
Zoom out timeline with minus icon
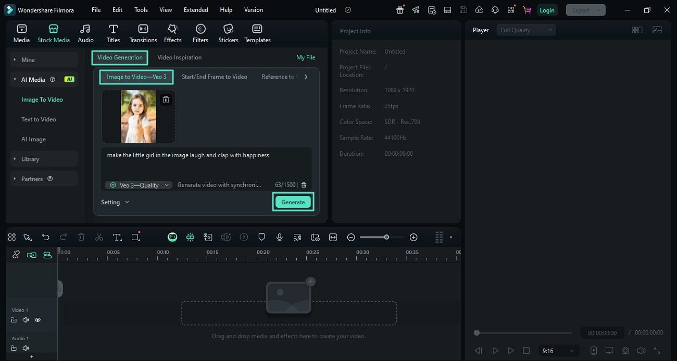pyautogui.click(x=351, y=237)
